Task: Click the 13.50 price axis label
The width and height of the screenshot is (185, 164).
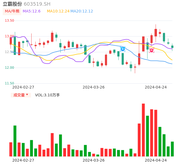Action: (9, 21)
